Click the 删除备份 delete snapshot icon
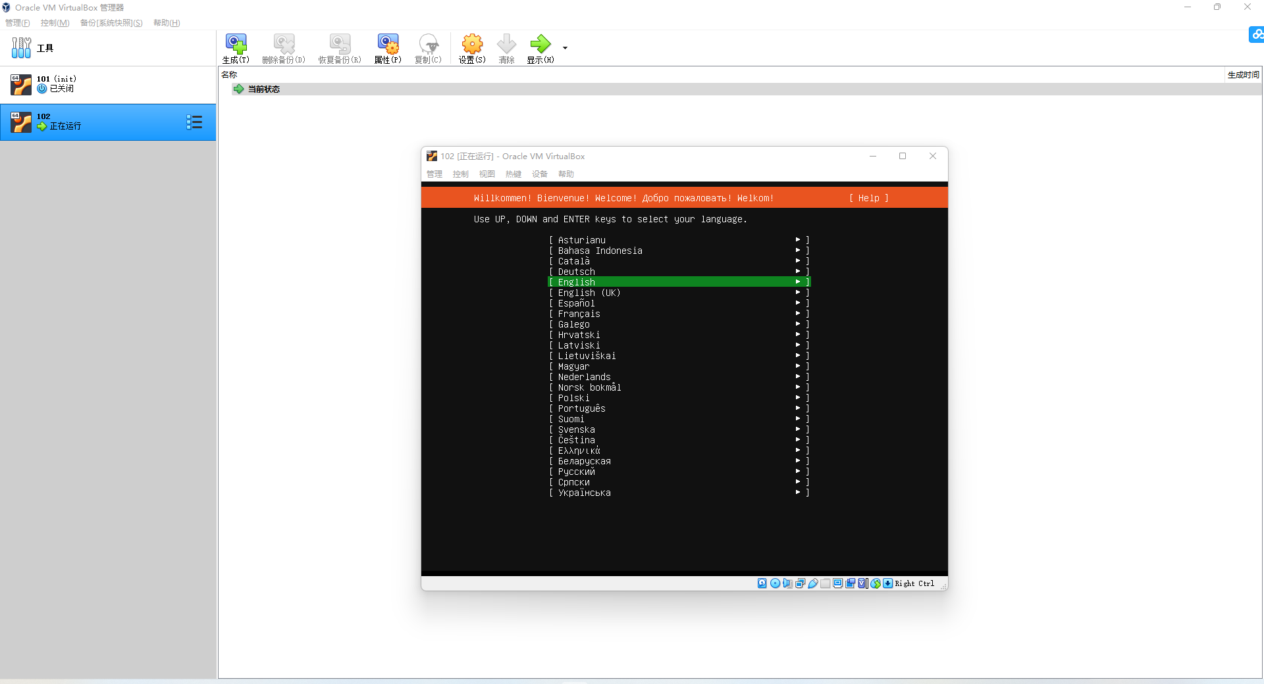This screenshot has height=684, width=1264. [x=284, y=49]
